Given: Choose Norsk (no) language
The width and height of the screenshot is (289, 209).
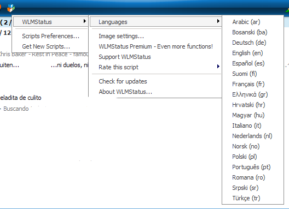Looking at the screenshot, I should pos(253,146).
